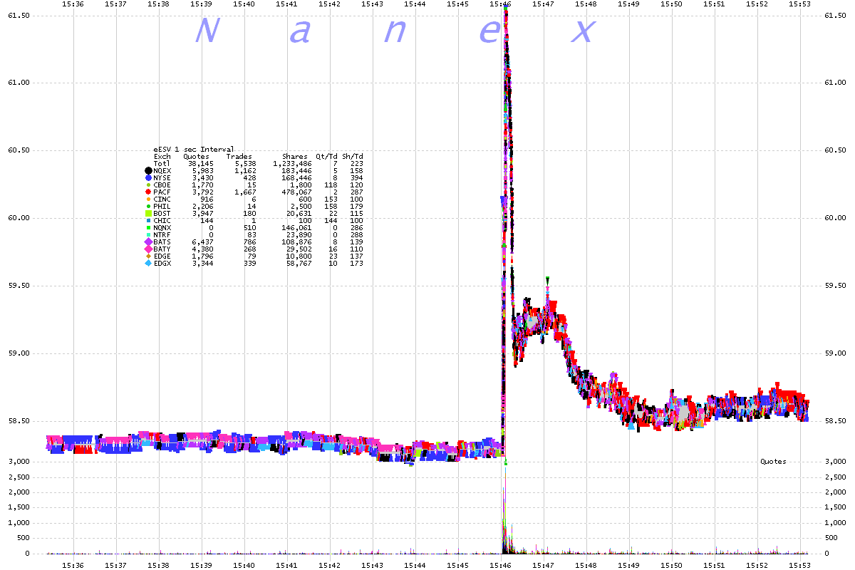Viewport: 855px width, 570px height.
Task: Click the black NQEX legend circle
Action: click(148, 171)
